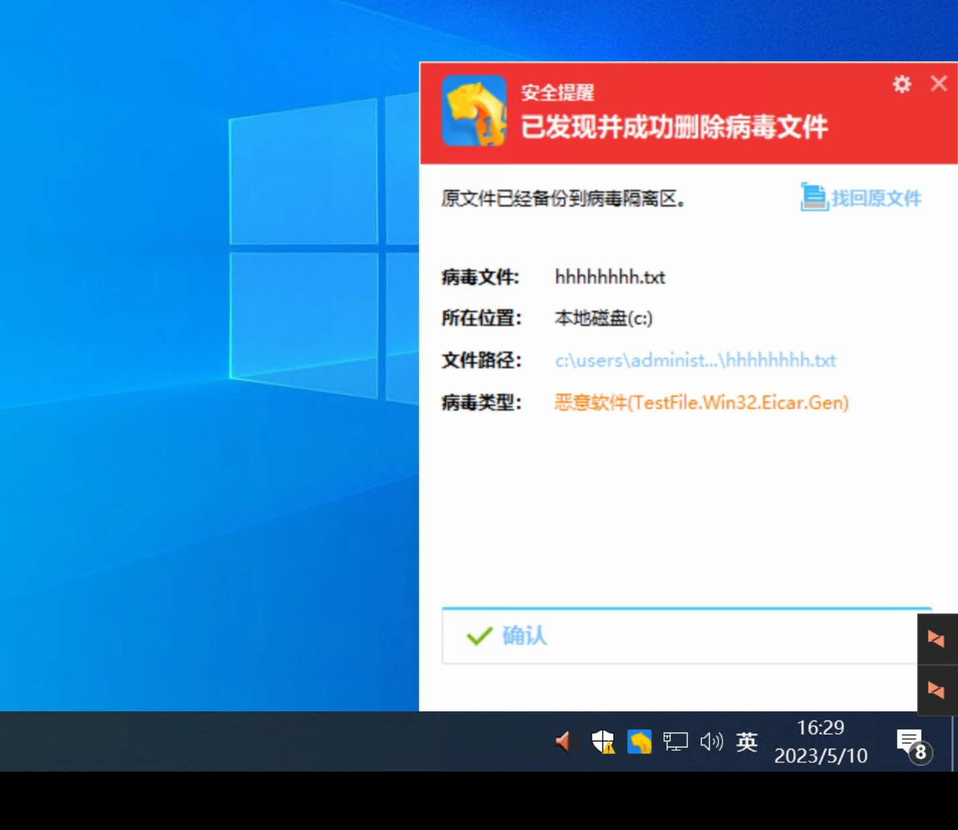Screen dimensions: 958x830
Task: Click the 找回原文件 restore link
Action: 876,198
